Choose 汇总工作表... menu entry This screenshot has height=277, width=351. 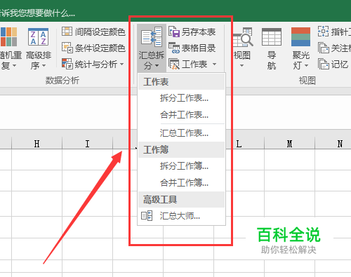[x=182, y=133]
